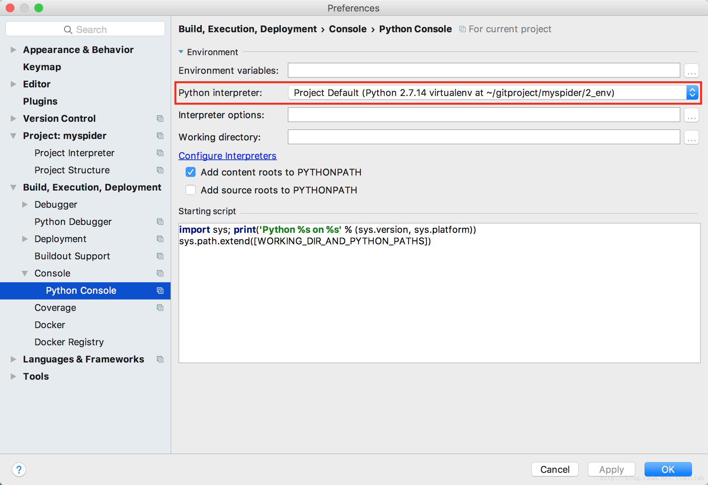Open Coverage settings page
Image resolution: width=708 pixels, height=485 pixels.
[55, 308]
